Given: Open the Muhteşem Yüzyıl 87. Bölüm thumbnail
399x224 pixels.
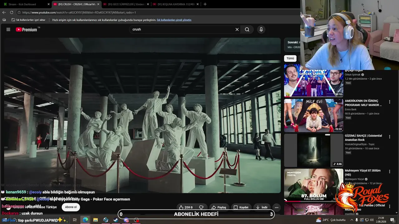Looking at the screenshot, I should point(314,185).
